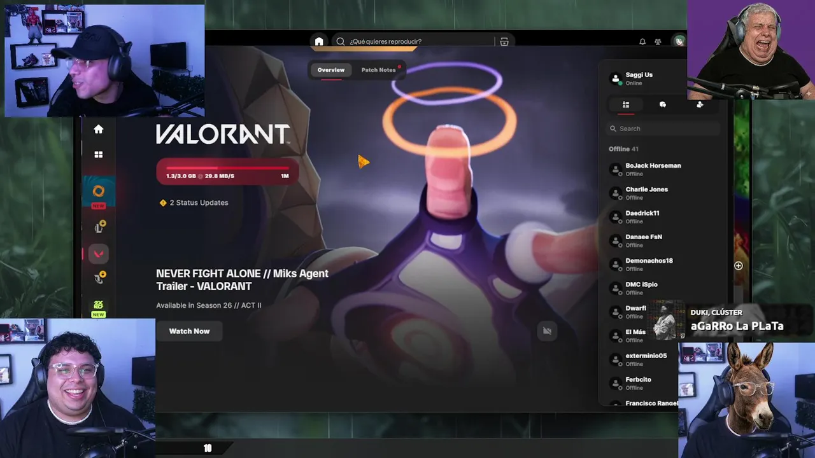Select the orange ring game marked NEW
This screenshot has height=458, width=815.
pos(98,191)
